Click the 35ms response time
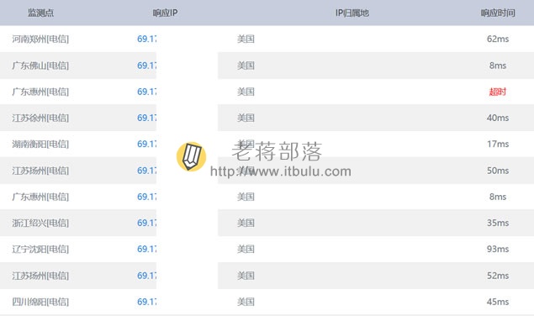 (x=498, y=223)
